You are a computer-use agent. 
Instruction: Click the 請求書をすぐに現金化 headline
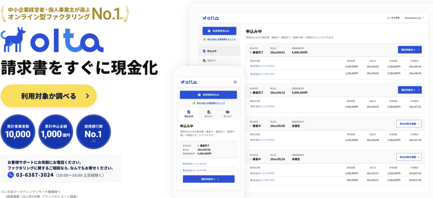coord(79,67)
